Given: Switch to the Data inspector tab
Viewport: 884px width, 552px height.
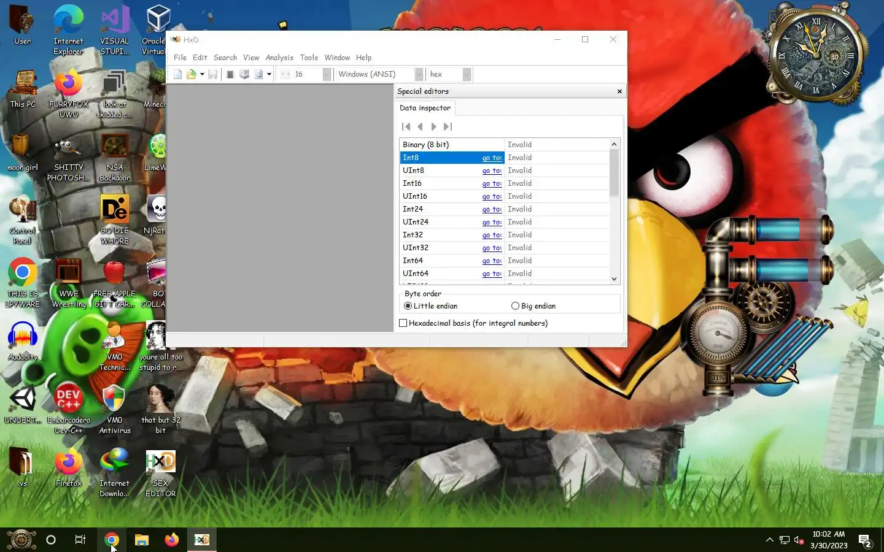Looking at the screenshot, I should point(425,108).
